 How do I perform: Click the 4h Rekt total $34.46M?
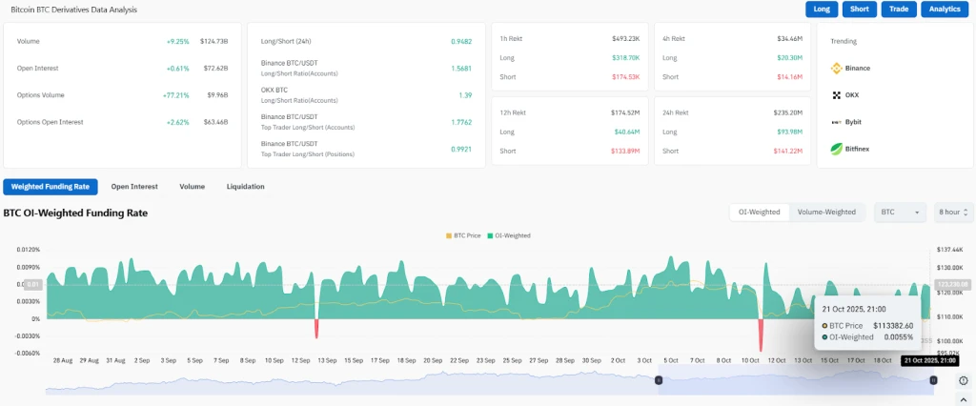tap(790, 39)
